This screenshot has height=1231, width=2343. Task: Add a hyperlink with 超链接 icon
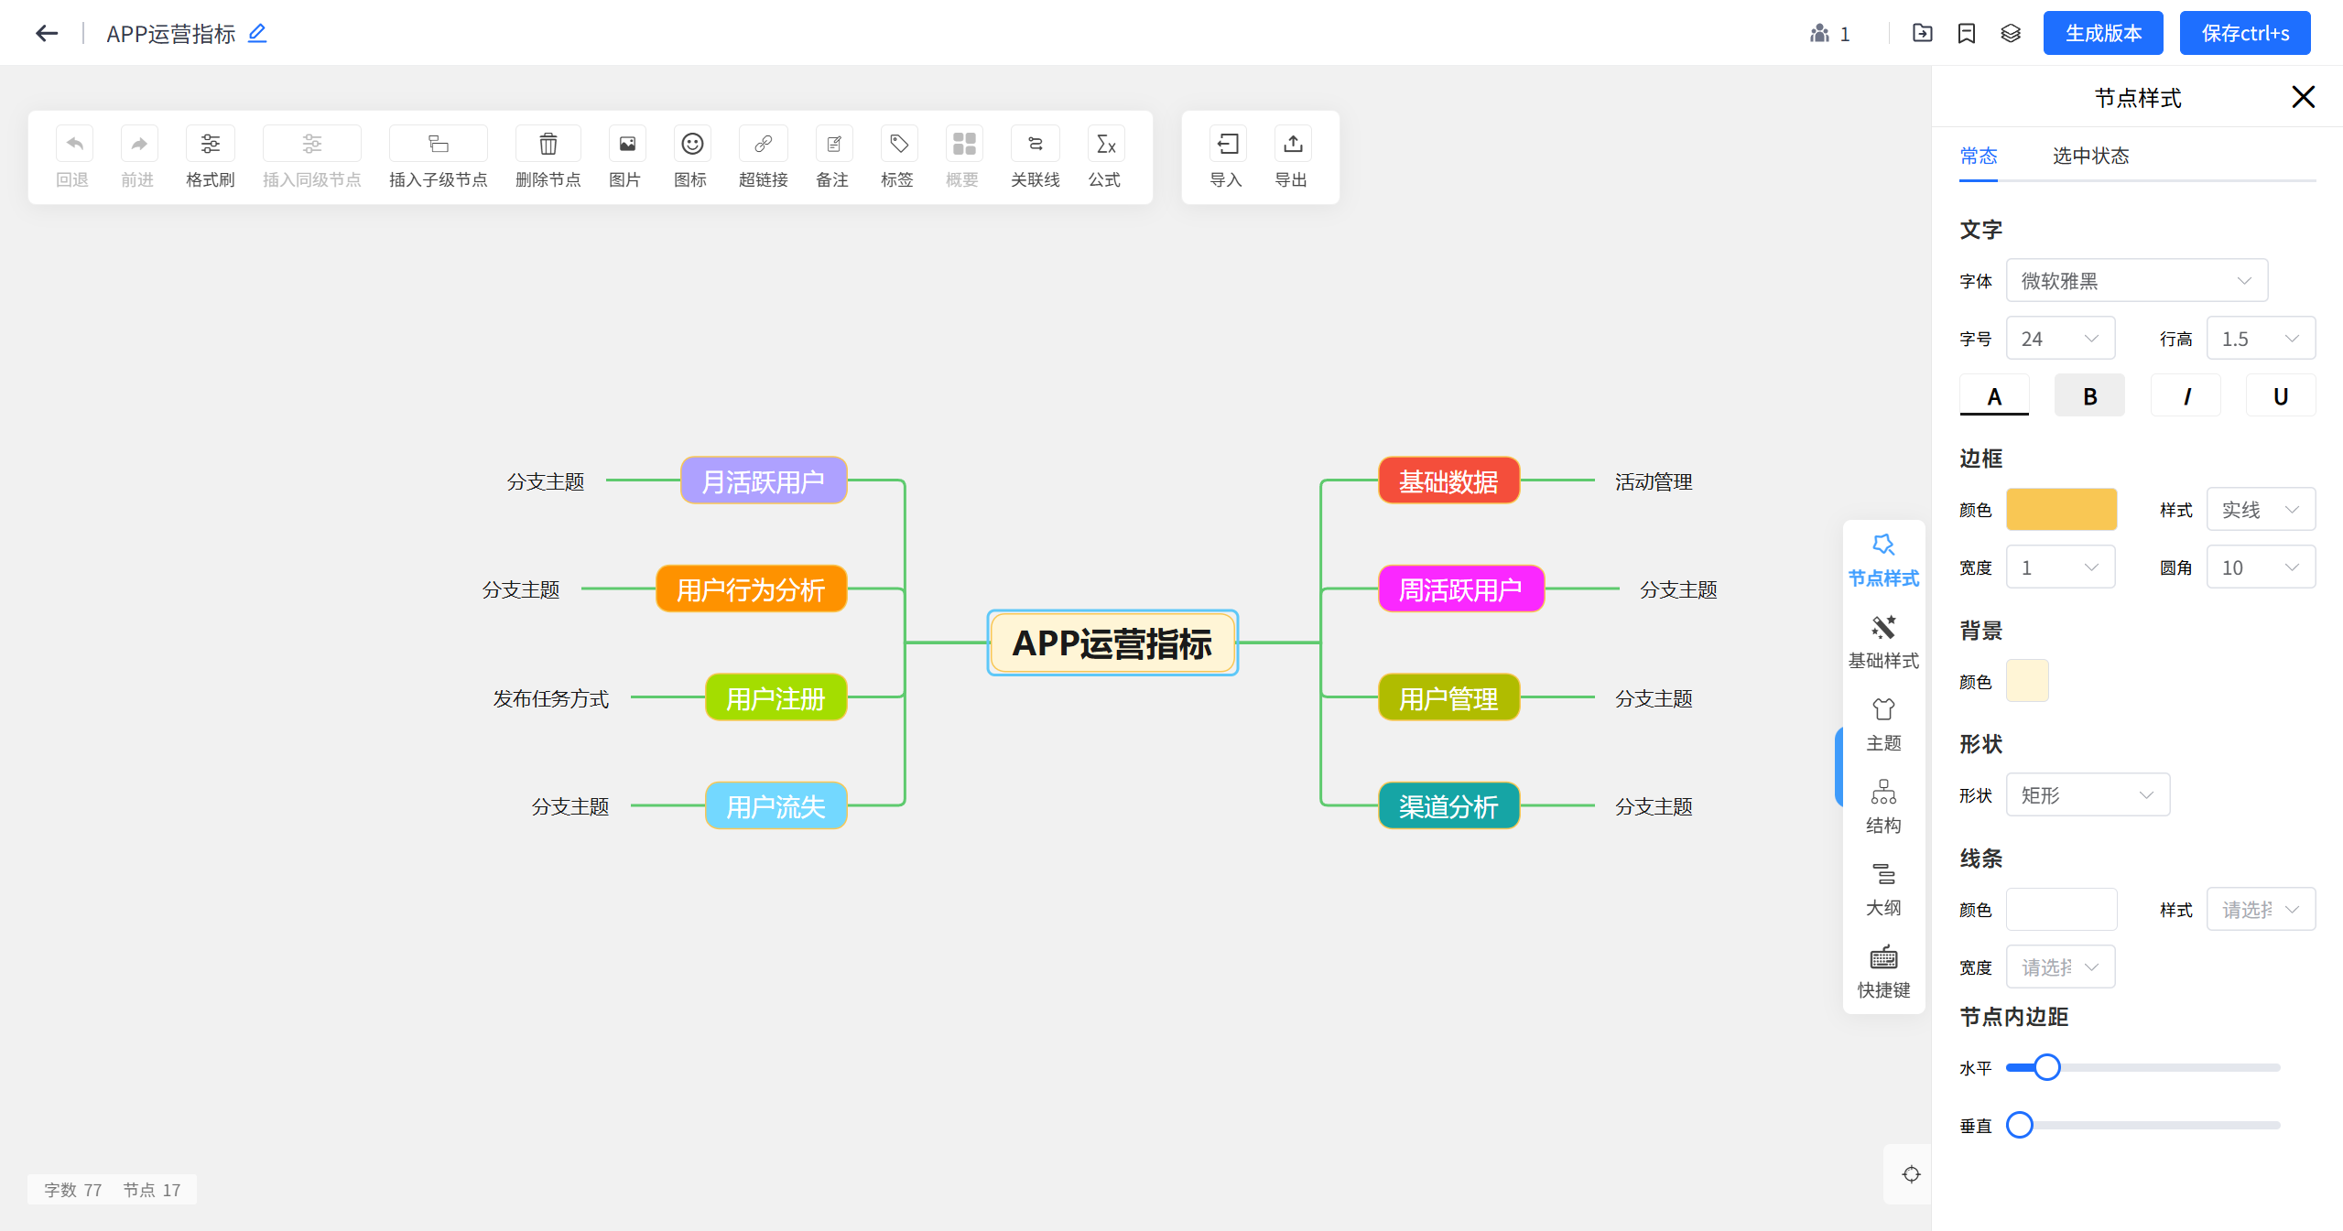(763, 145)
